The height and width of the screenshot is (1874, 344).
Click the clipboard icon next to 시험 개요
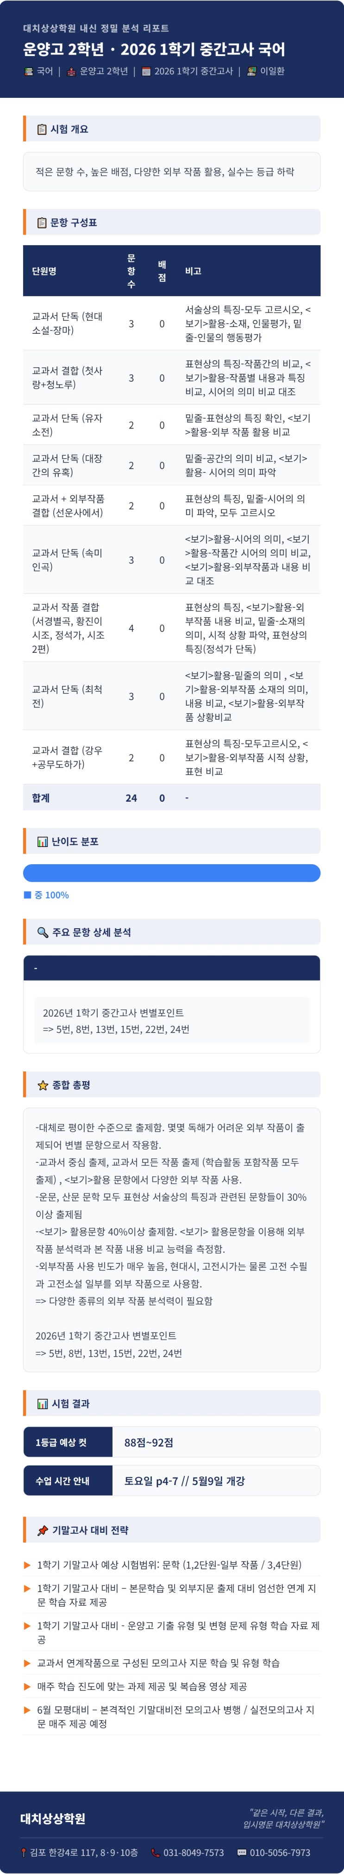(x=42, y=129)
